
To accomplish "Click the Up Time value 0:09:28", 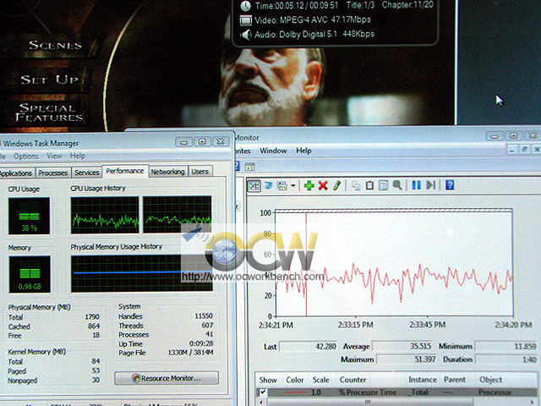I will pyautogui.click(x=201, y=343).
